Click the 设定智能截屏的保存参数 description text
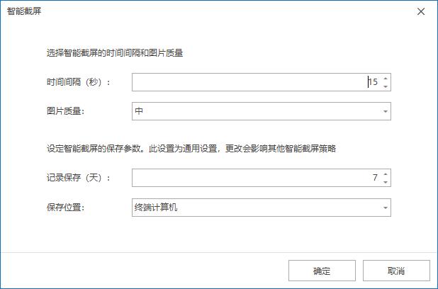 point(191,149)
